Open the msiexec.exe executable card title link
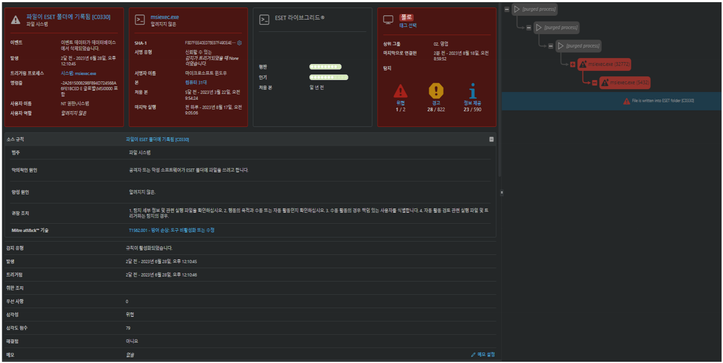 tap(165, 17)
